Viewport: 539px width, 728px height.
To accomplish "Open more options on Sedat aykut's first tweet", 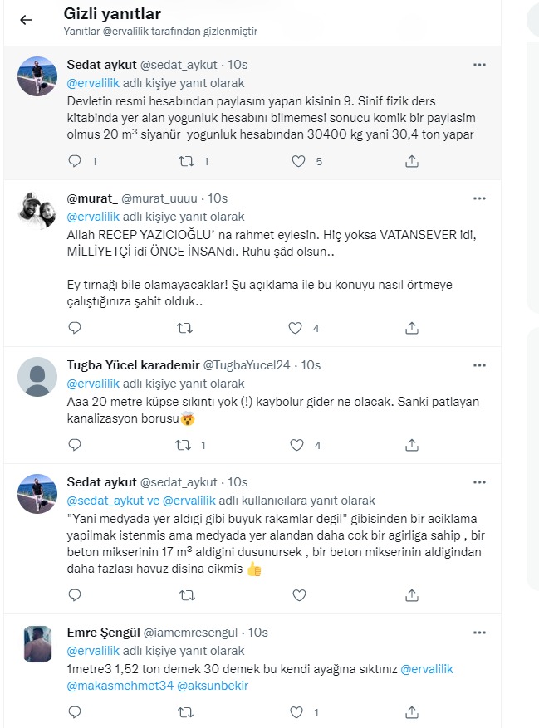I will (x=479, y=65).
